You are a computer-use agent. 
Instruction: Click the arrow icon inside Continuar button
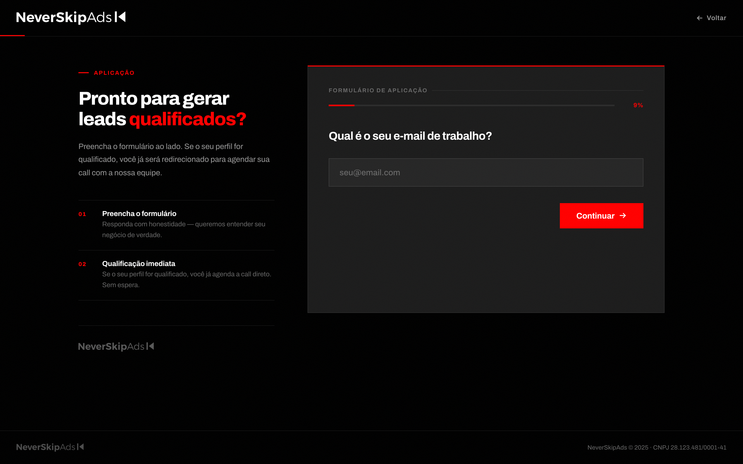pos(623,216)
